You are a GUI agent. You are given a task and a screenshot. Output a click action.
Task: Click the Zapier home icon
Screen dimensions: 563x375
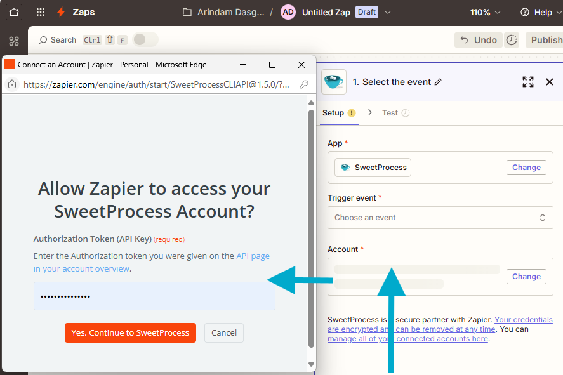[14, 12]
